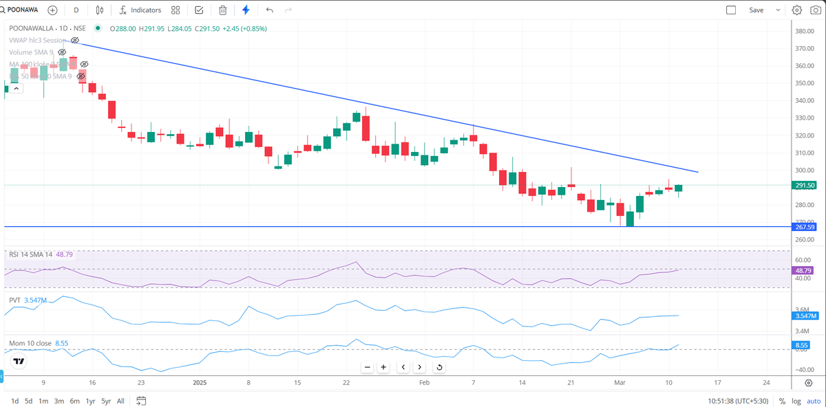Click the 291.50 current price label

pyautogui.click(x=805, y=186)
